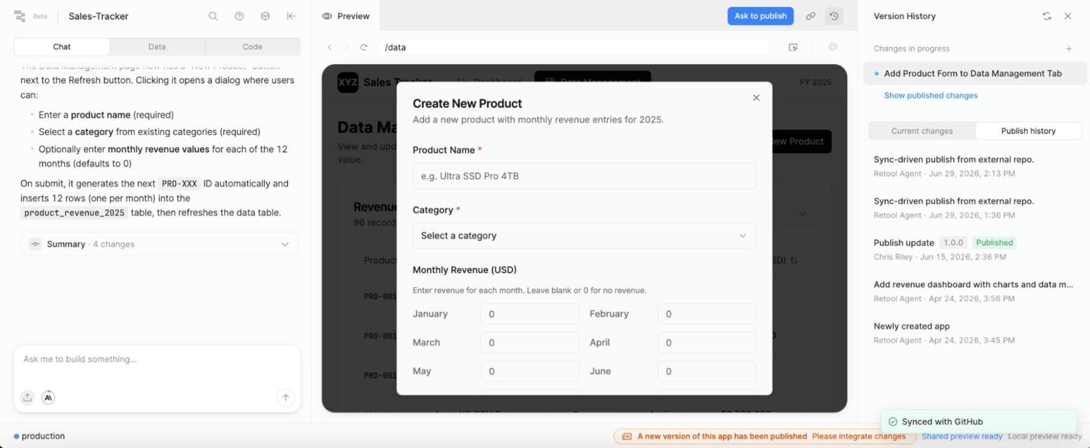
Task: Open the help question-mark icon
Action: [x=239, y=16]
